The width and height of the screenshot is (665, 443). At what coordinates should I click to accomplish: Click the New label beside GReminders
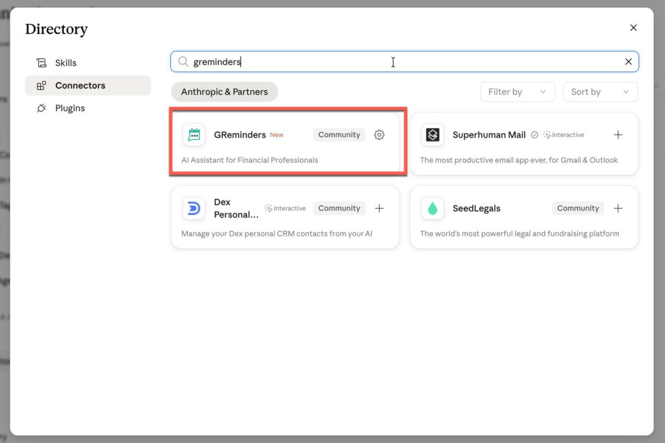pyautogui.click(x=277, y=135)
